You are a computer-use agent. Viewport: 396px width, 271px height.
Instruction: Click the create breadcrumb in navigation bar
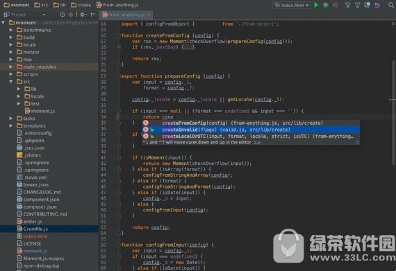(81, 5)
